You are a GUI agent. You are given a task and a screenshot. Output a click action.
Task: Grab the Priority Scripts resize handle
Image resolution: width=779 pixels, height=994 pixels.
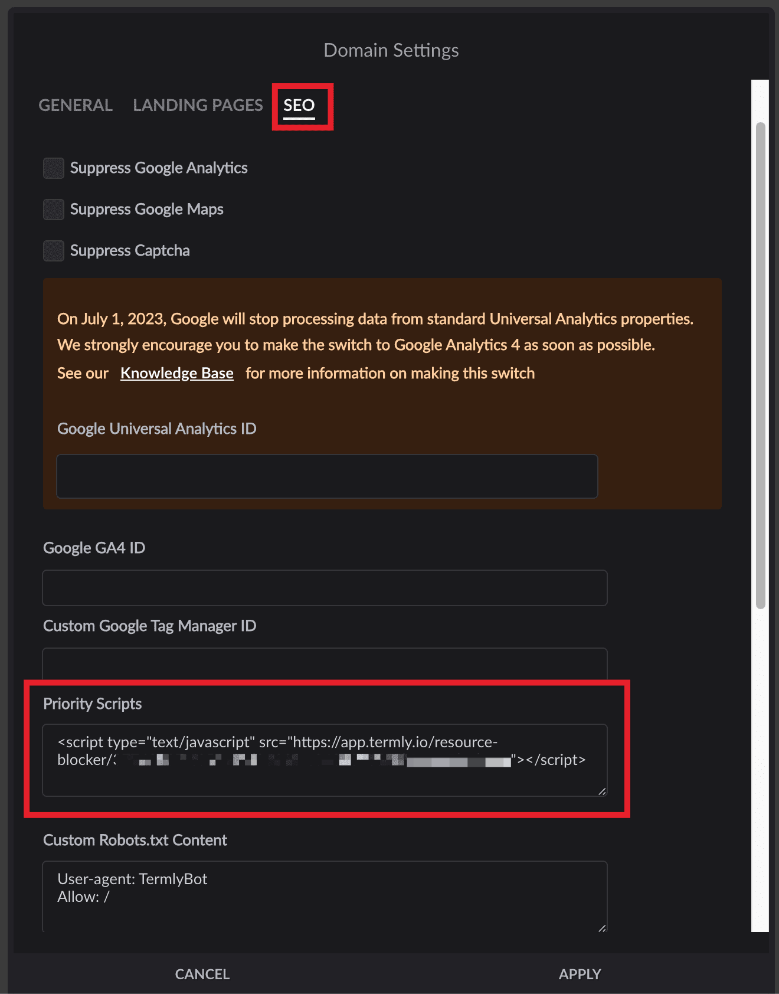point(602,791)
